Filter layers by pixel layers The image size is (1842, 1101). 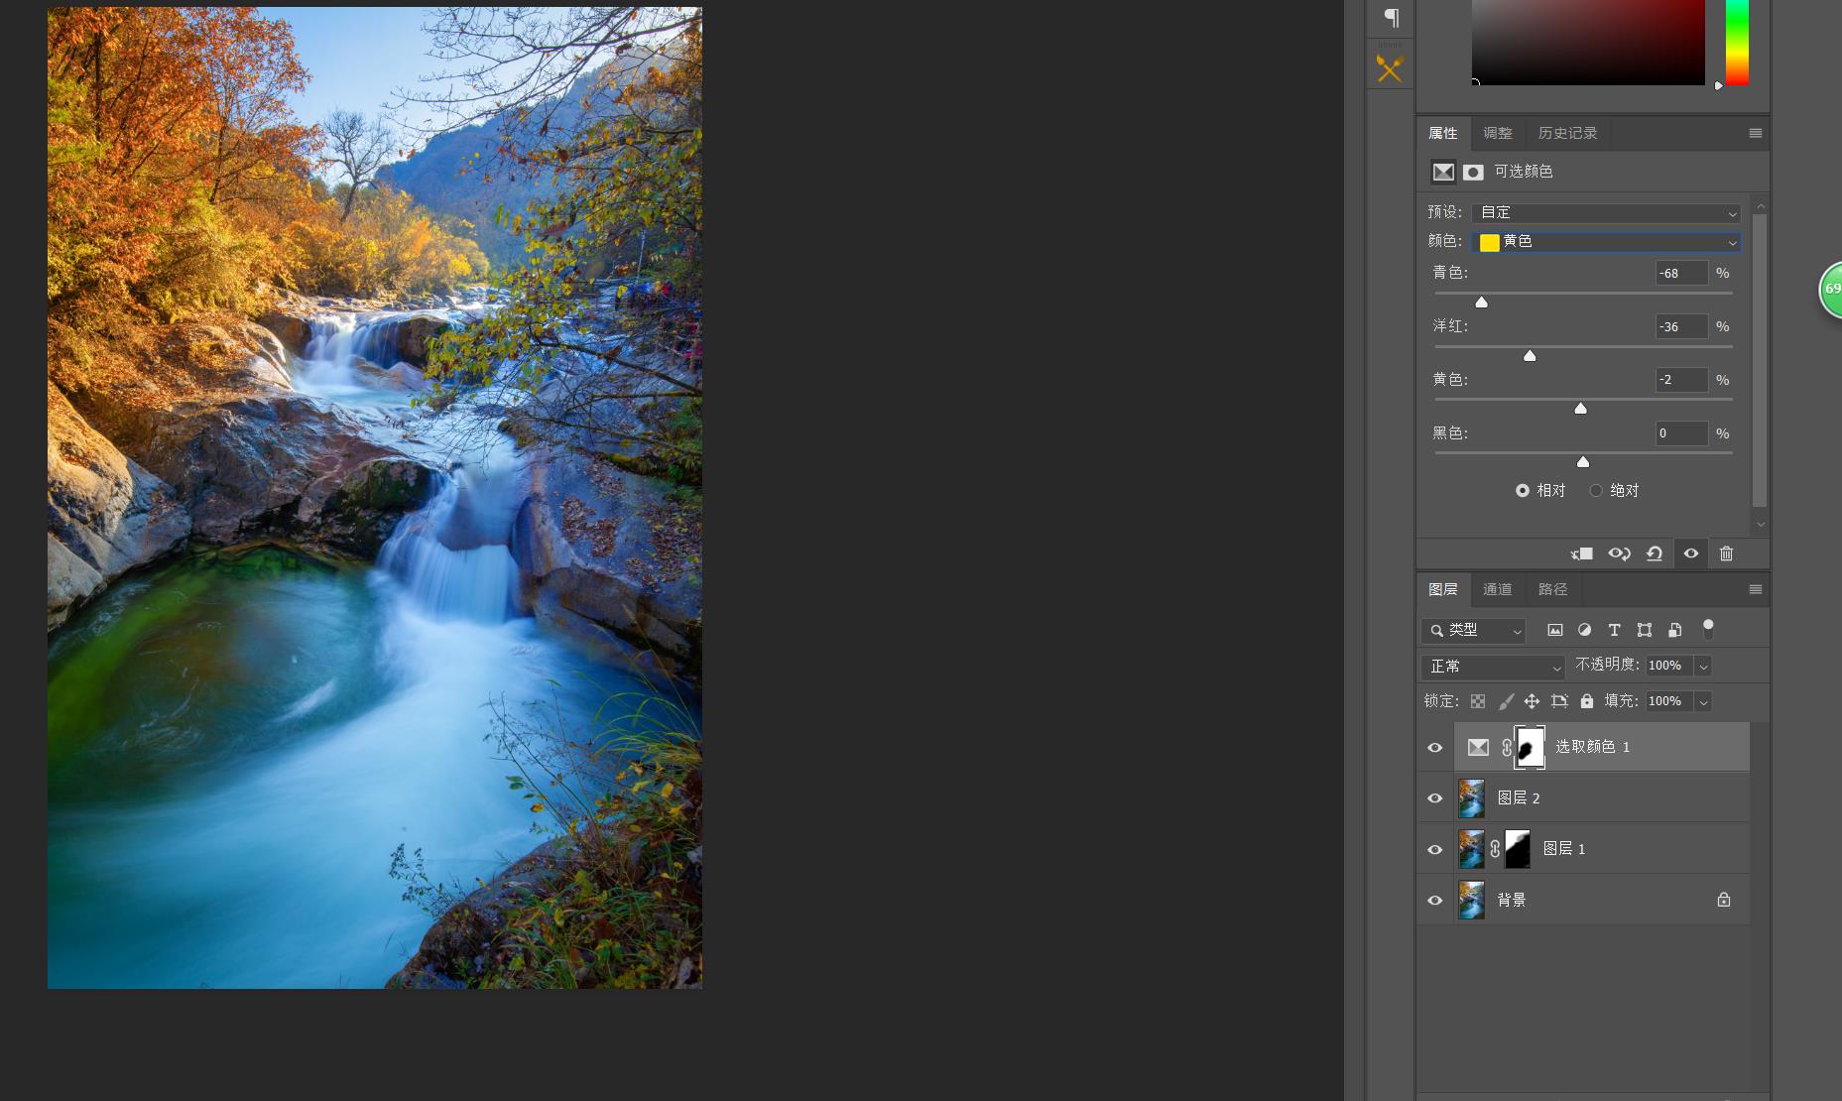pyautogui.click(x=1554, y=630)
